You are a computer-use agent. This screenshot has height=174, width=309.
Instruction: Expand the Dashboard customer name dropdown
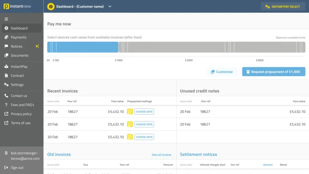click(110, 6)
